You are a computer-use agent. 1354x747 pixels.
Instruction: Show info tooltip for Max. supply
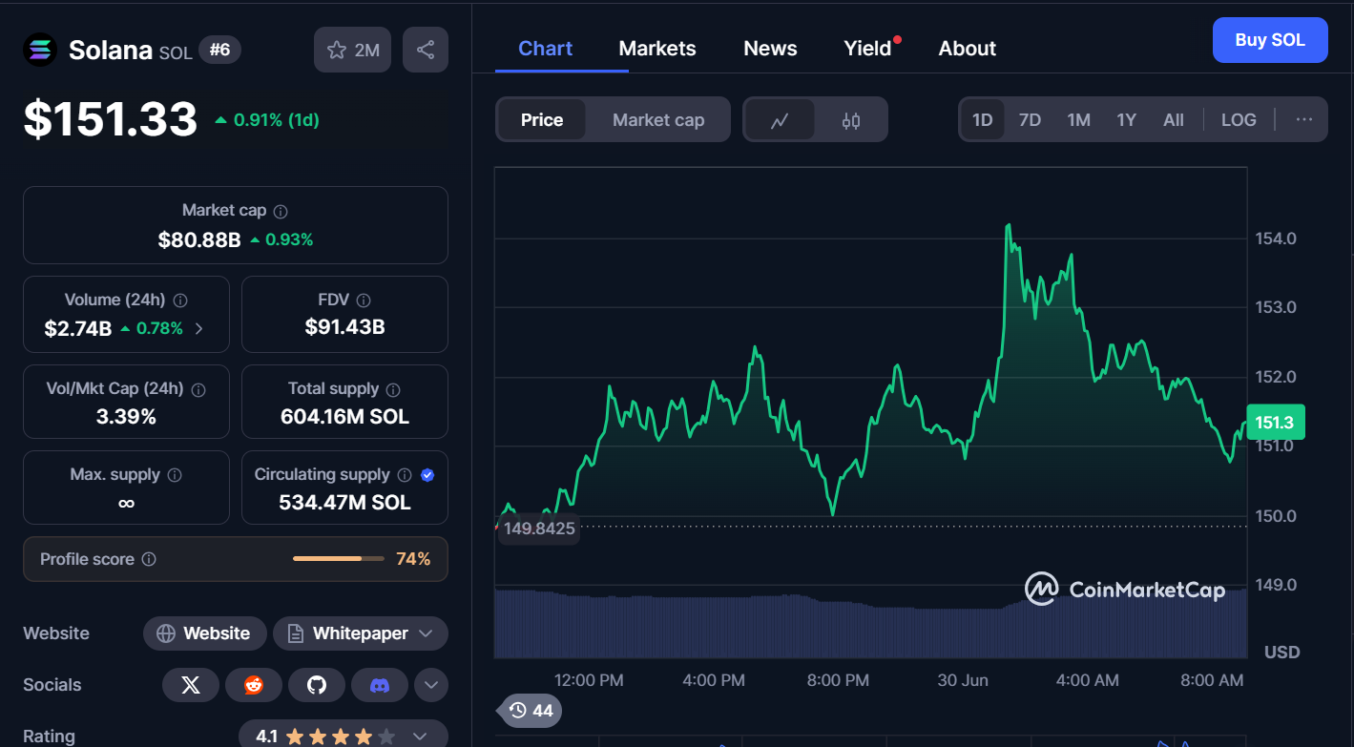(x=175, y=475)
